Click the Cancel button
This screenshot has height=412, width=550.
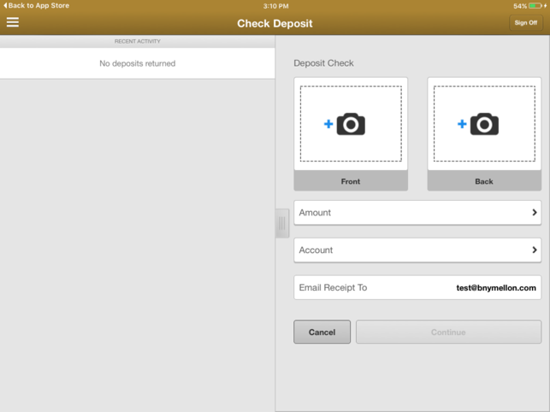(x=322, y=332)
